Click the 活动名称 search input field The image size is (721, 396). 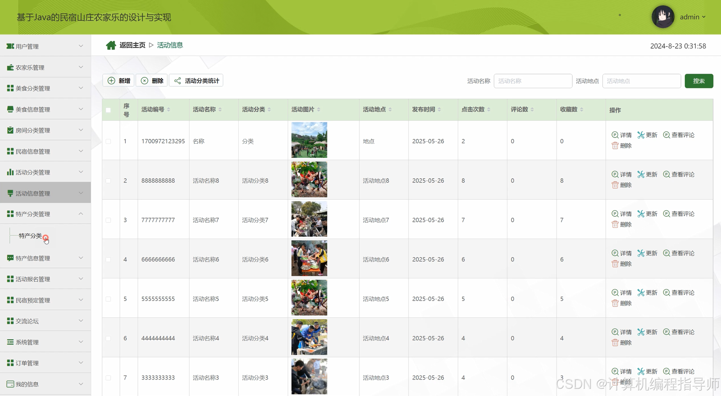pos(533,81)
